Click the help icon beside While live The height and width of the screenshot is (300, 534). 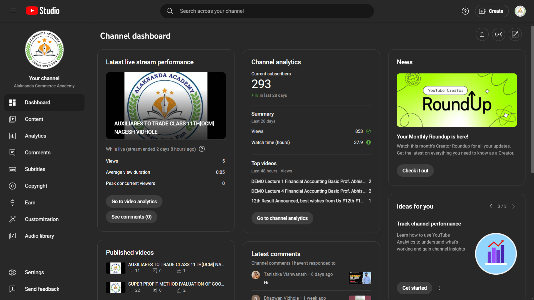(202, 149)
